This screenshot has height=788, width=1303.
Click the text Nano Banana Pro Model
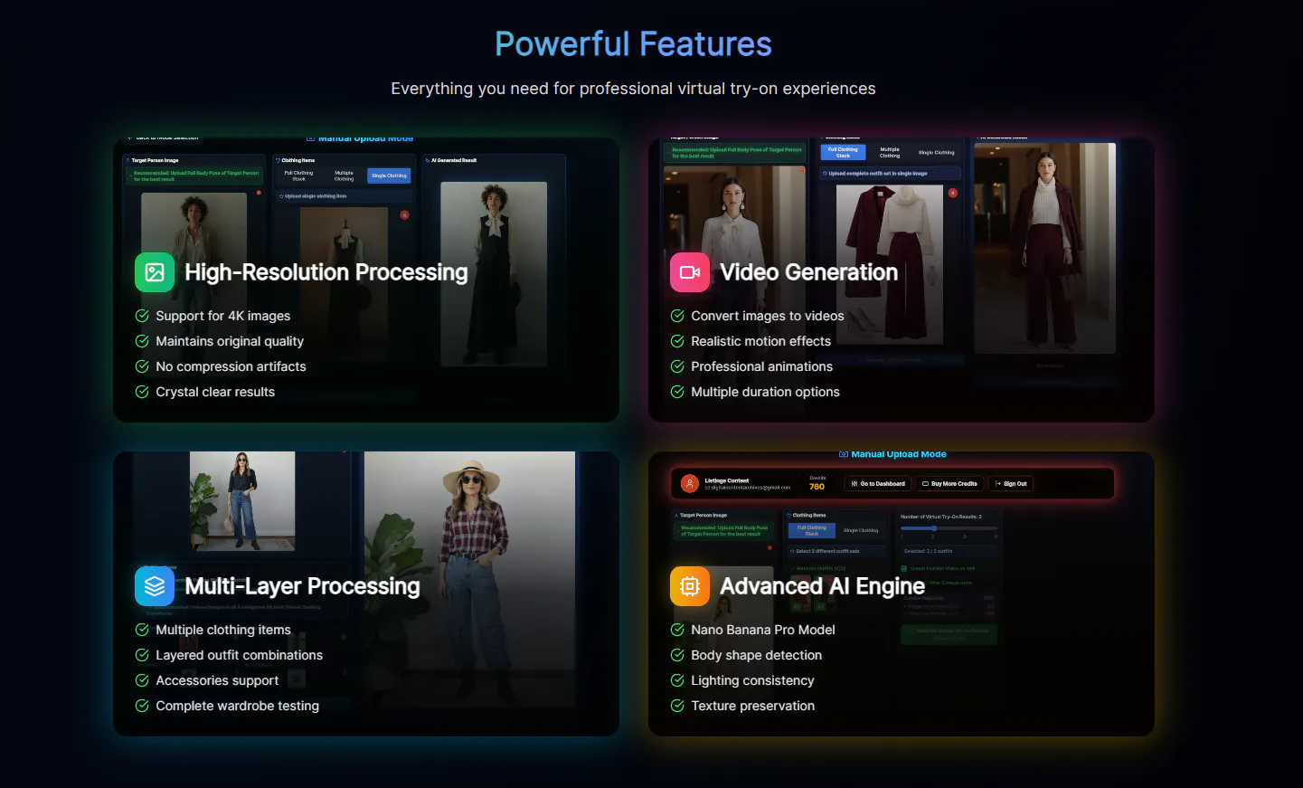coord(763,630)
